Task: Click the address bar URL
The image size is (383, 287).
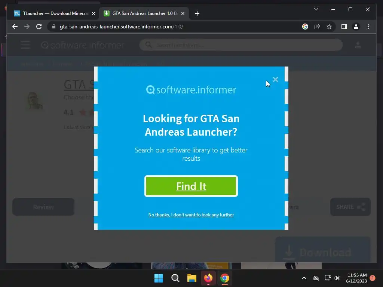Action: 122,27
